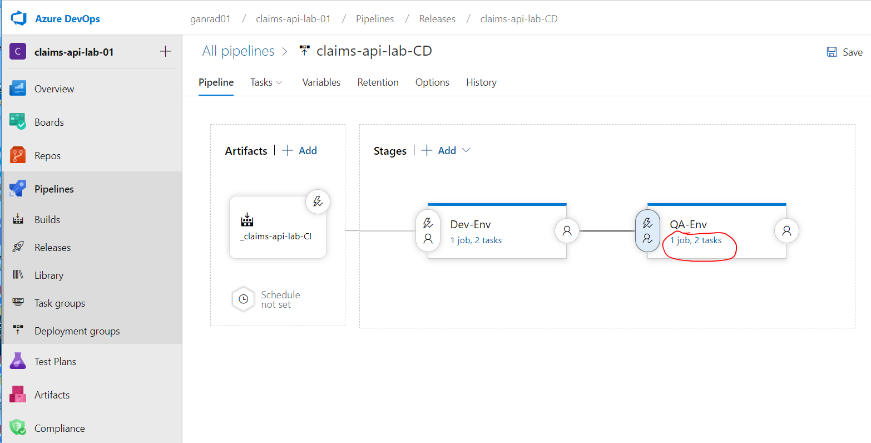This screenshot has width=871, height=443.
Task: Click Releases in the breadcrumb
Action: 437,19
